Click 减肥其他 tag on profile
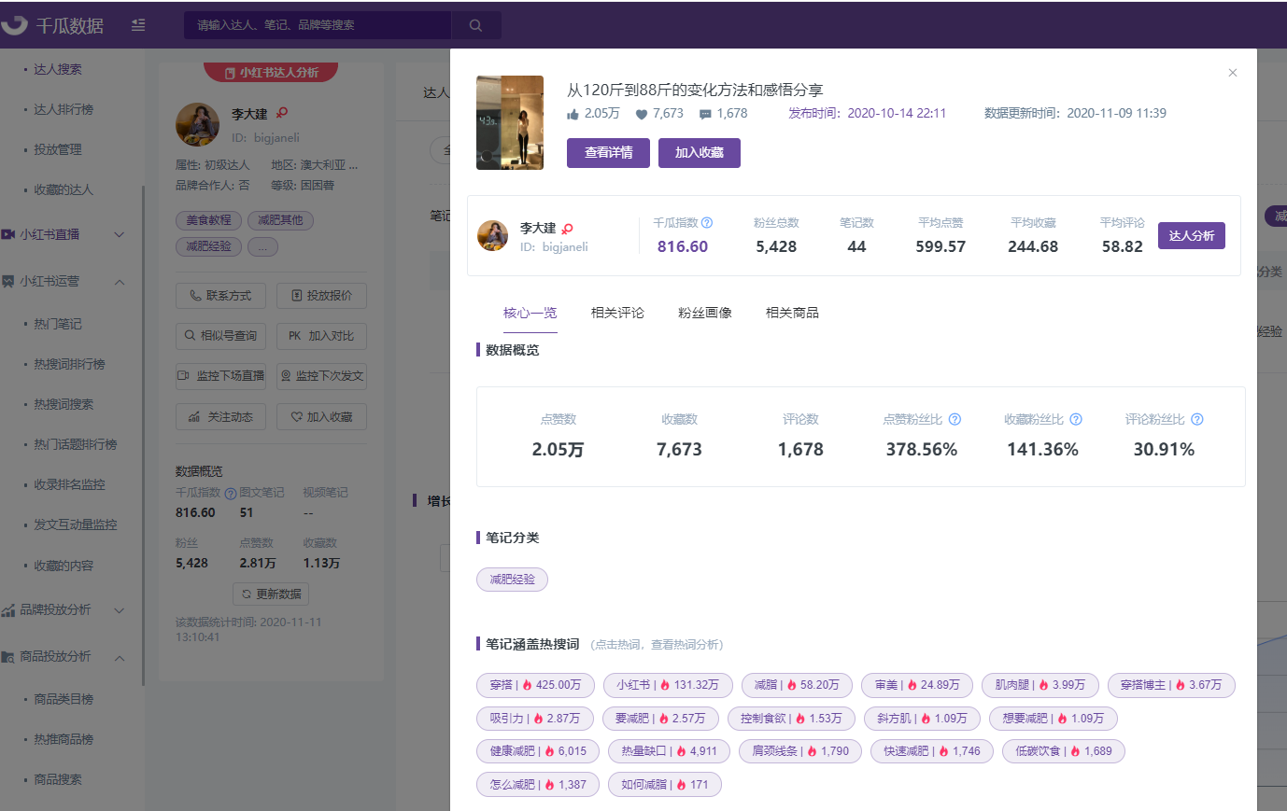 pyautogui.click(x=280, y=220)
